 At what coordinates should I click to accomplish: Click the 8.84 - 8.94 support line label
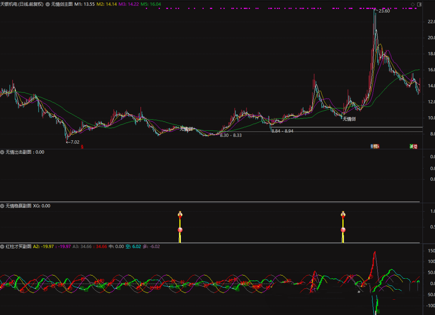click(x=282, y=131)
